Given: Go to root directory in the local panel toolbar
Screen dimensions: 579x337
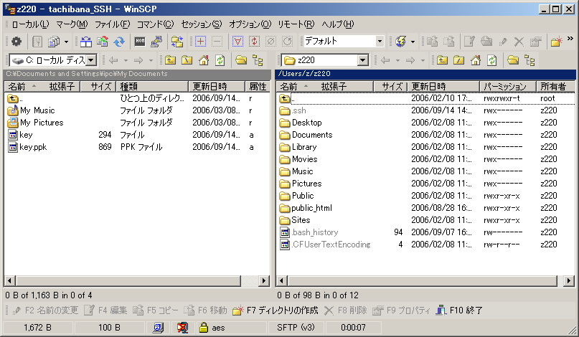Looking at the screenshot, I should (x=187, y=60).
